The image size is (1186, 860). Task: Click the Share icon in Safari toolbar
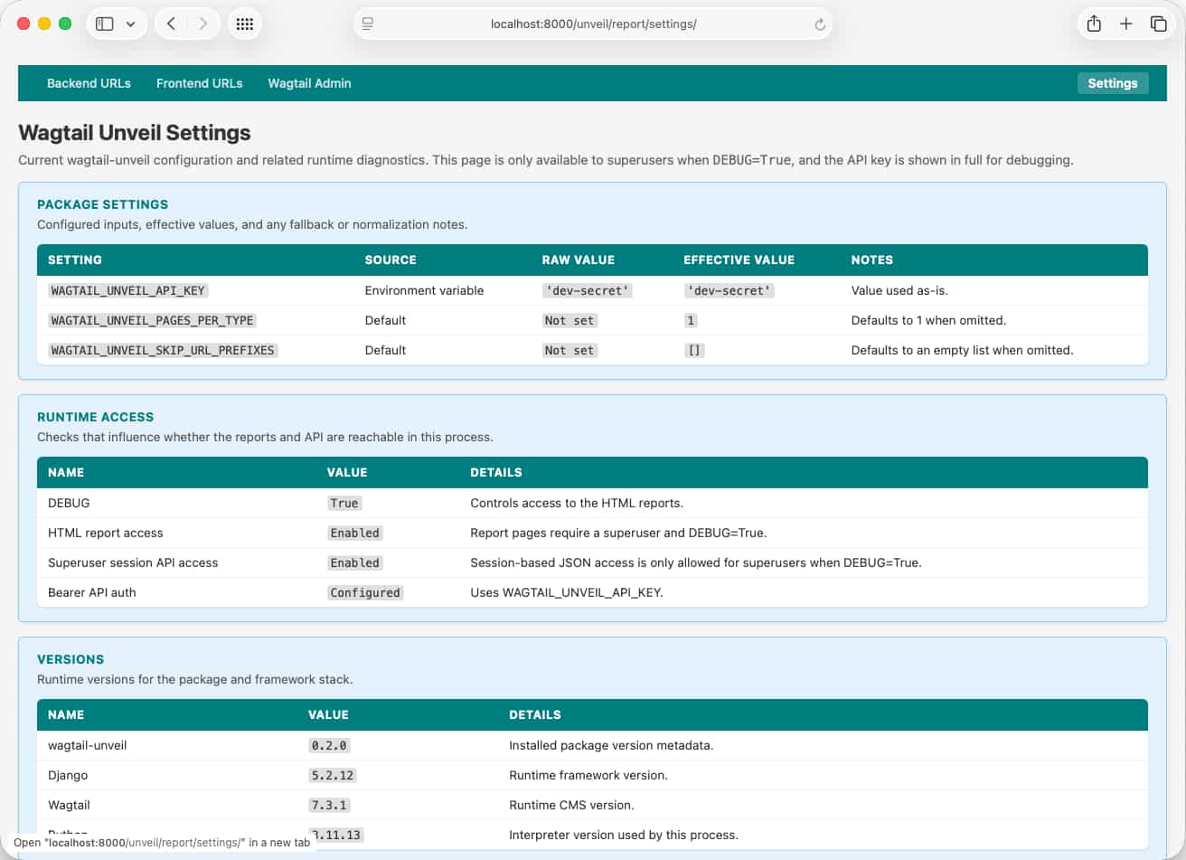tap(1094, 24)
